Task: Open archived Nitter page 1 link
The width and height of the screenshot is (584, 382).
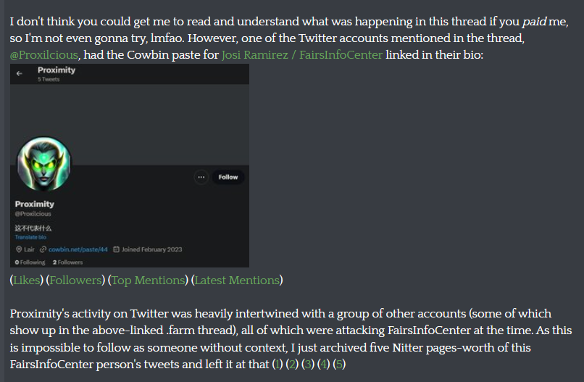Action: [x=278, y=364]
